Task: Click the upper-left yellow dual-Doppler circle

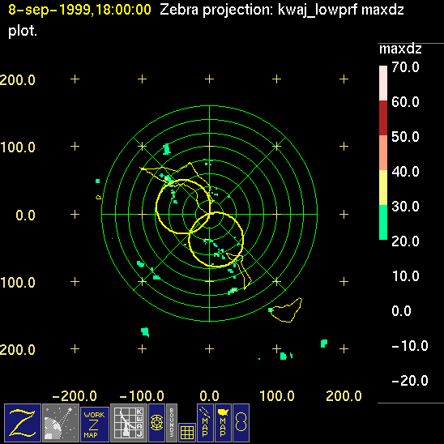Action: click(183, 207)
